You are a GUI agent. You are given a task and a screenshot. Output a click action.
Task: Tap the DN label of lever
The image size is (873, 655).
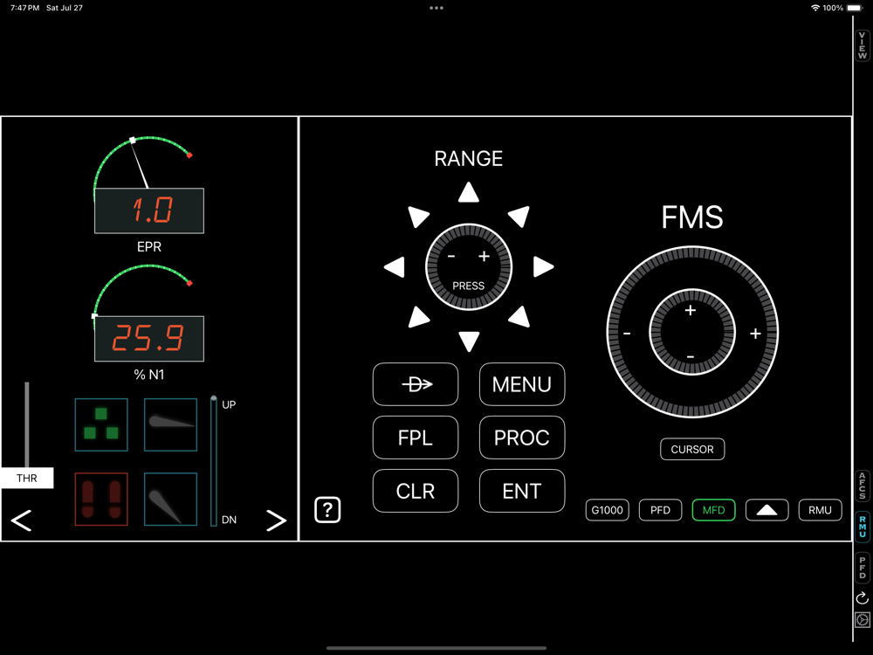[x=229, y=520]
